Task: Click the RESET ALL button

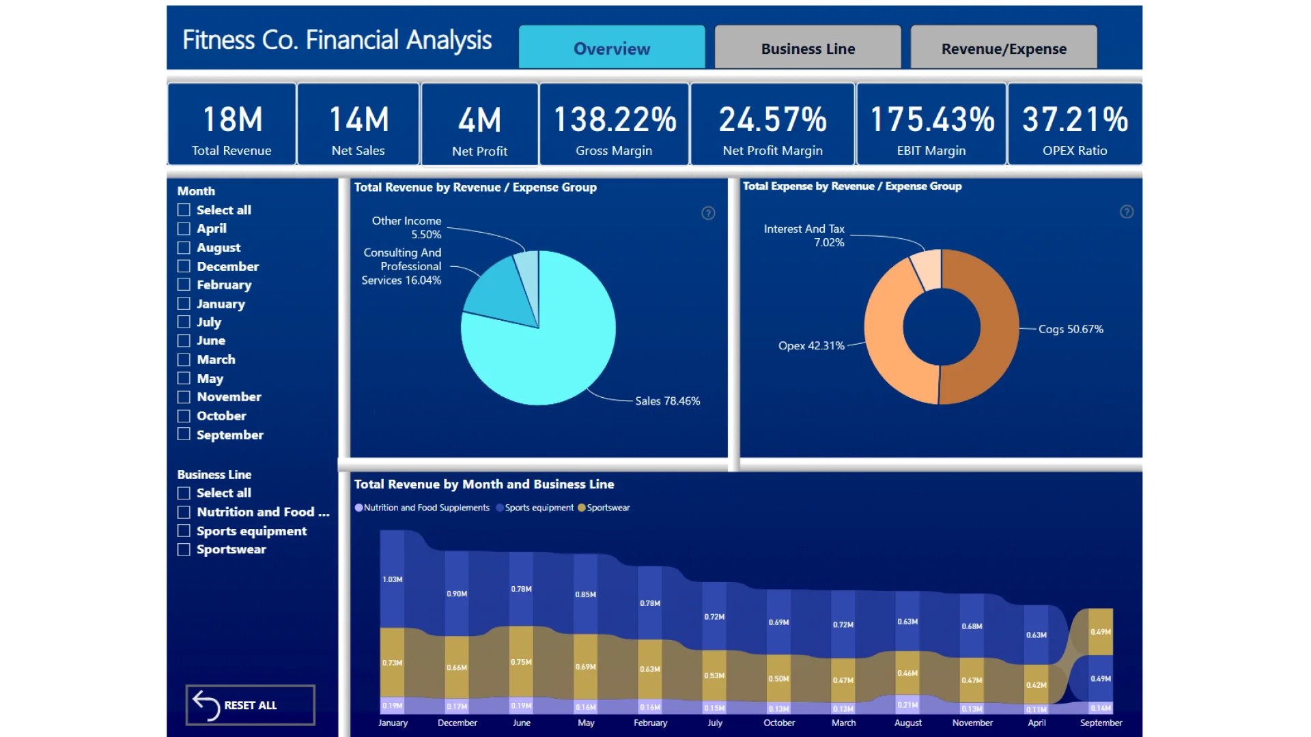Action: [x=250, y=705]
